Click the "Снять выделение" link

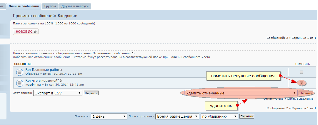300,99
